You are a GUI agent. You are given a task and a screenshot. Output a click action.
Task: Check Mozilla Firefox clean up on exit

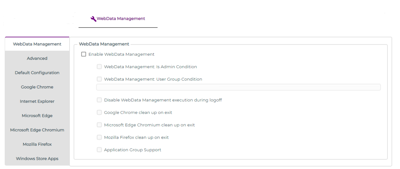(99, 137)
